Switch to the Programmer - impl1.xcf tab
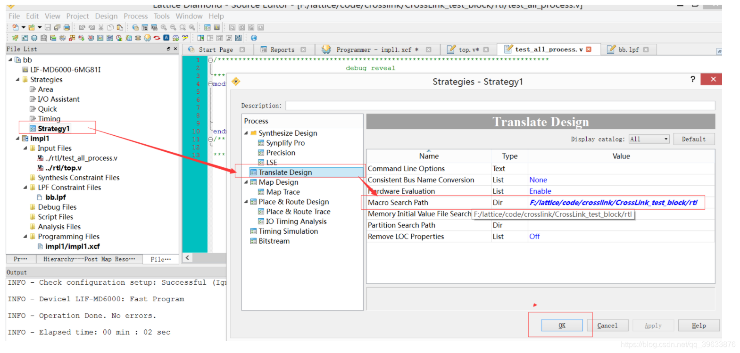740x353 pixels. (377, 49)
